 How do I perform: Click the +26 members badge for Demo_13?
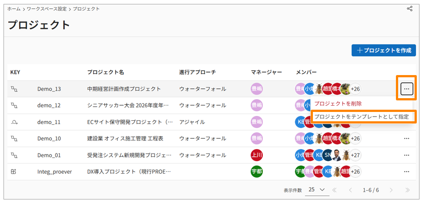[x=355, y=89]
